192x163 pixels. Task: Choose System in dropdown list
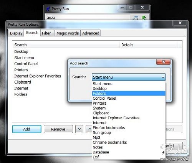[x=129, y=108]
